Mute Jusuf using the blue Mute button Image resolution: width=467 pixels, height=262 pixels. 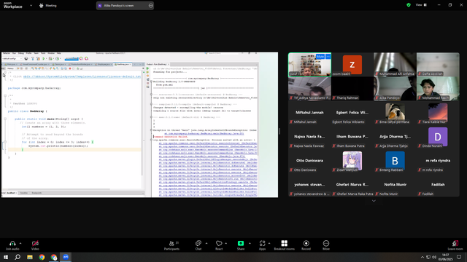point(320,57)
